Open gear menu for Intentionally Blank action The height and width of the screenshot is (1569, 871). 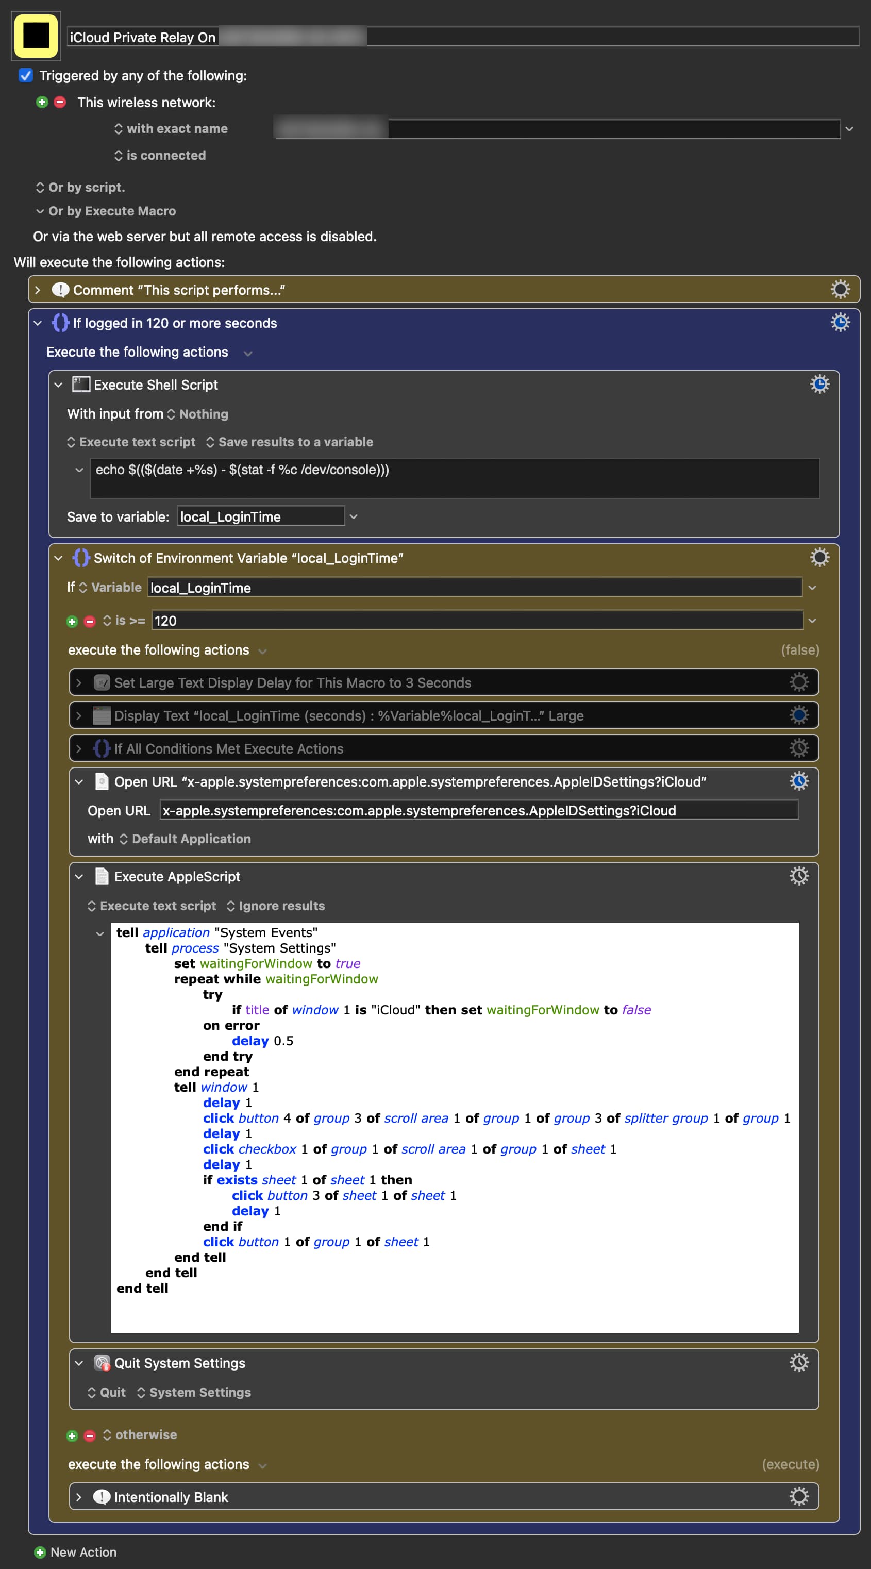[798, 1496]
